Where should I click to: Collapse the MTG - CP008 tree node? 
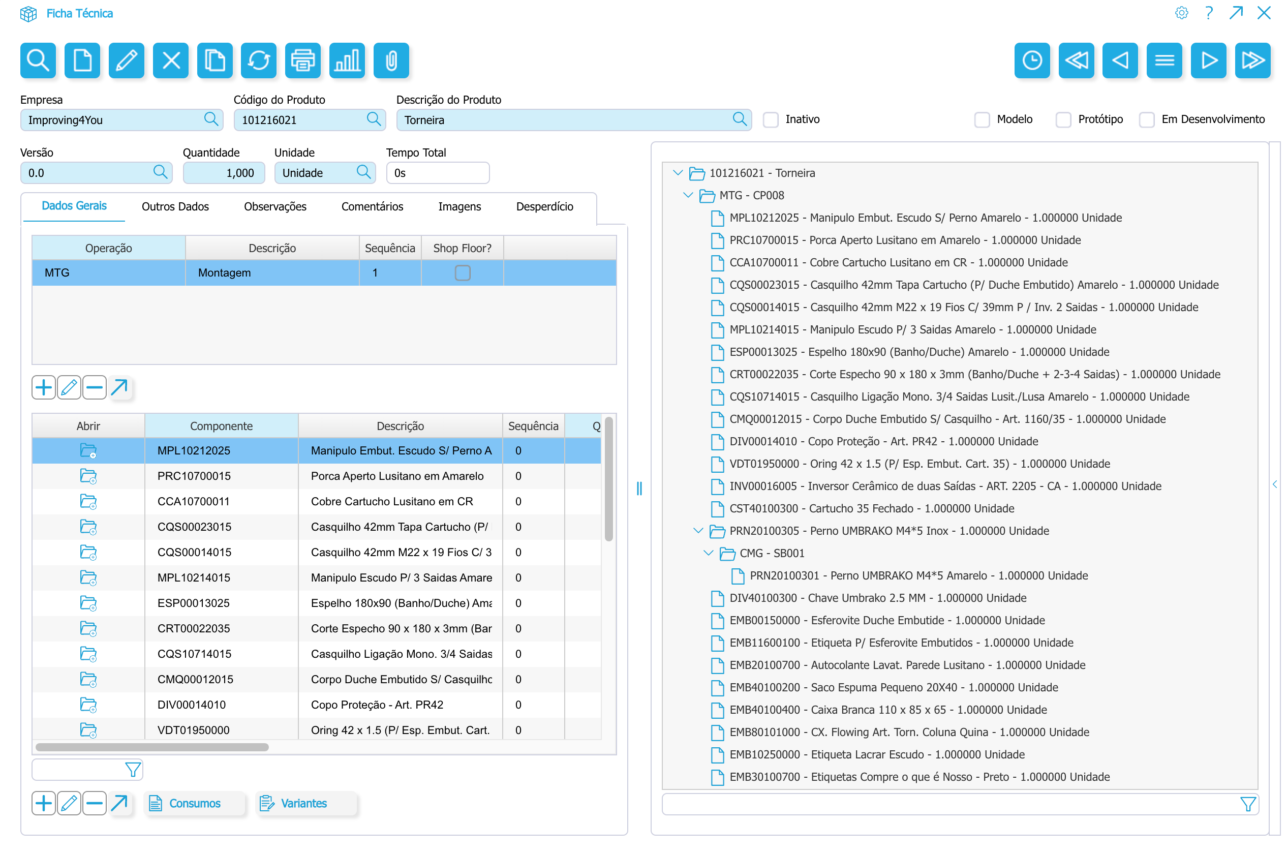click(x=688, y=195)
